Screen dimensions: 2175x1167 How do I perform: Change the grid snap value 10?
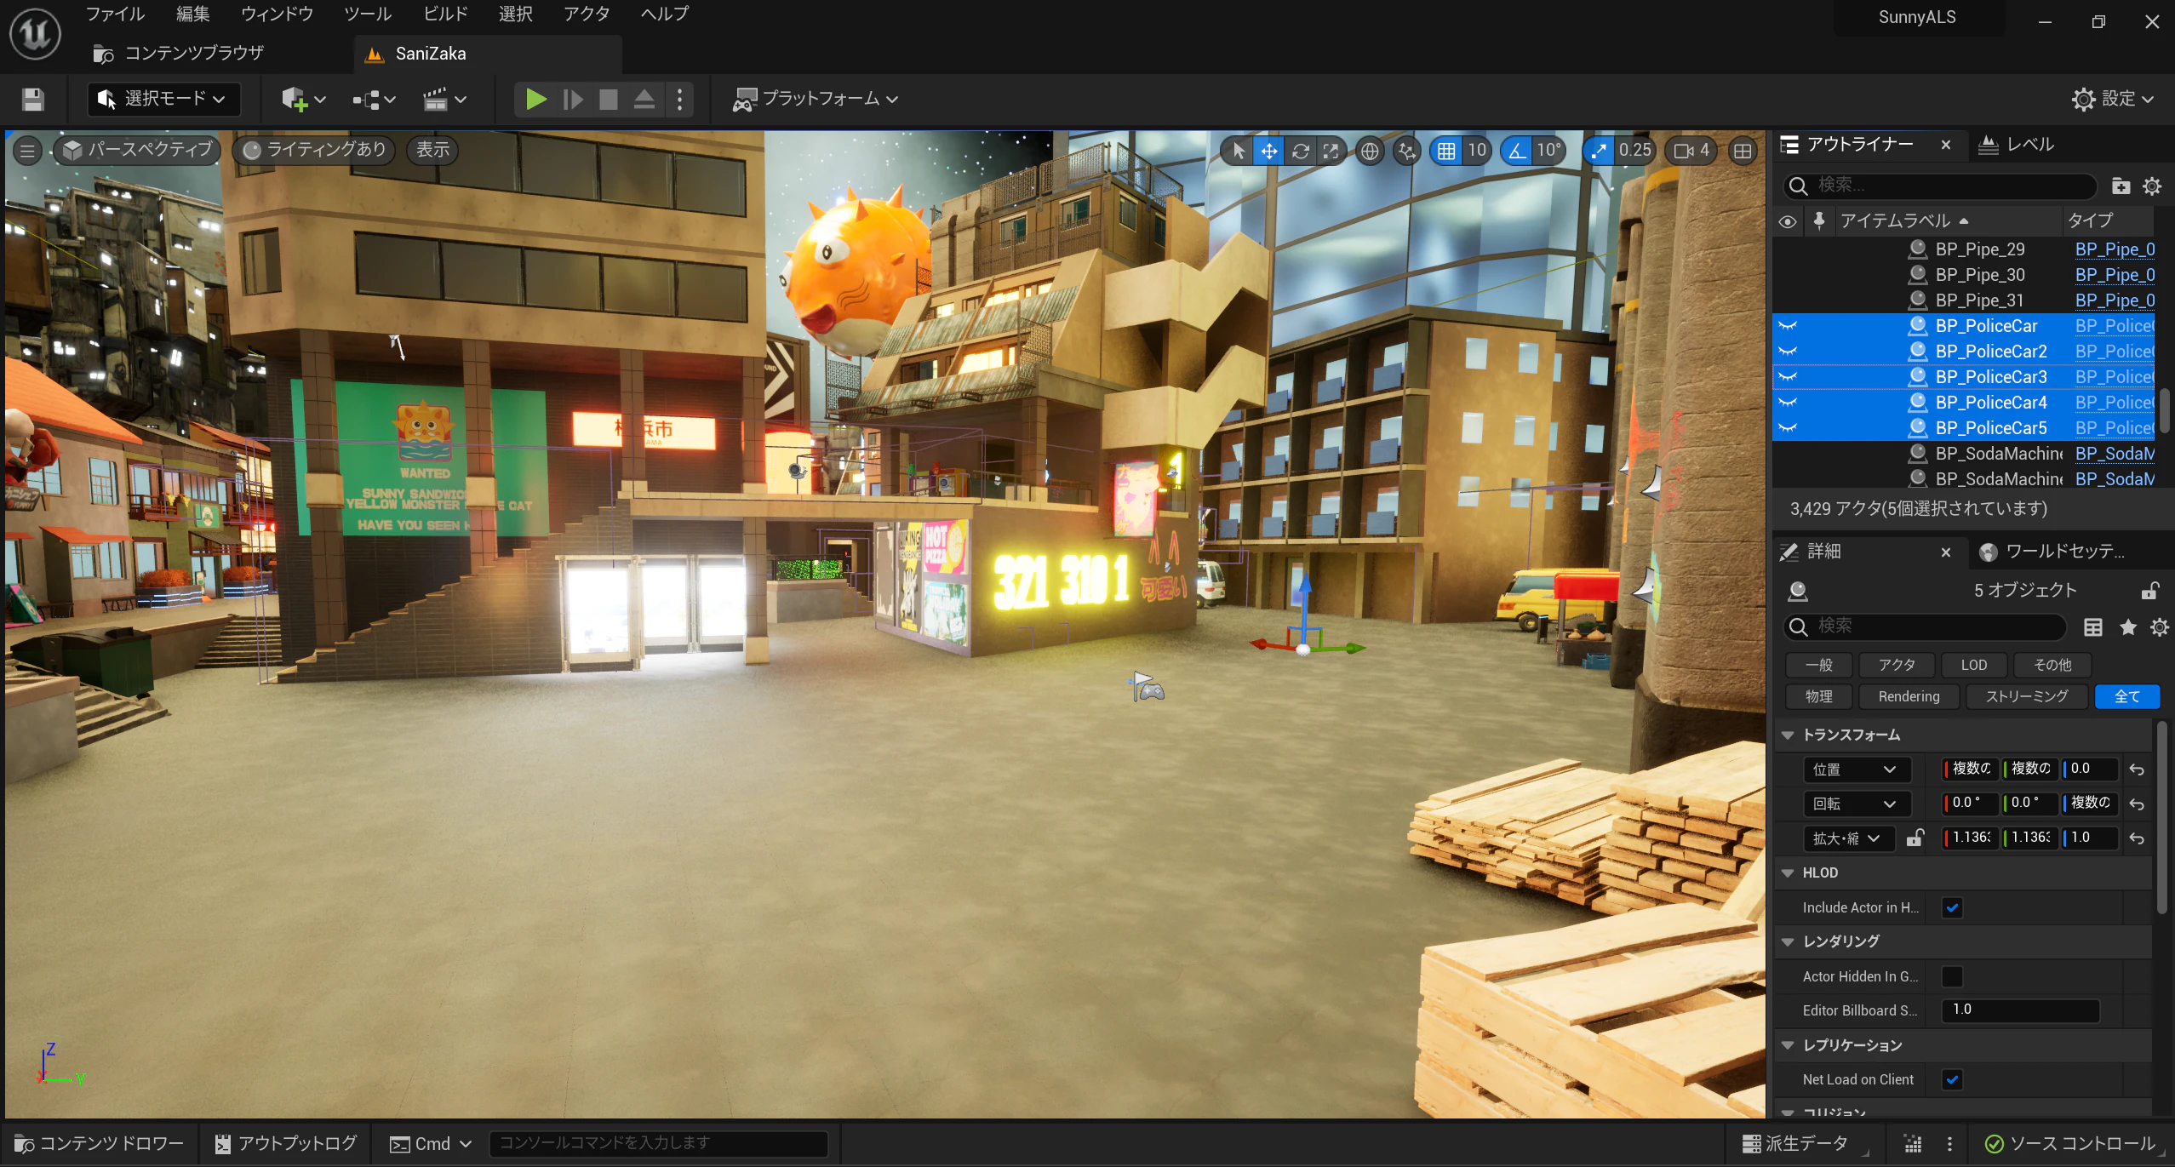[1477, 151]
